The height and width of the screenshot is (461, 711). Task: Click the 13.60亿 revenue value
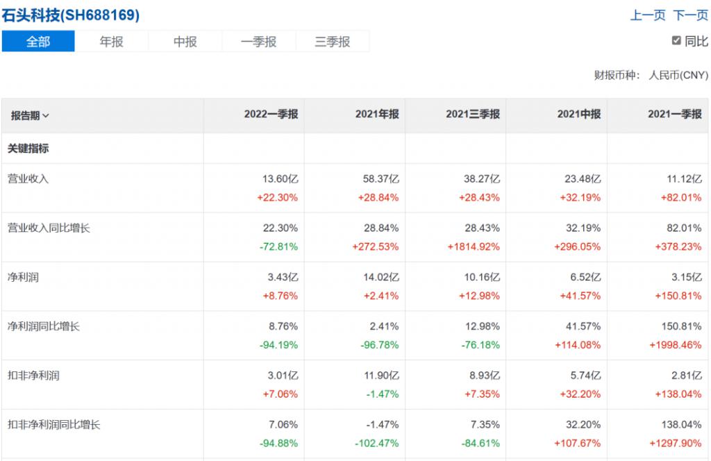(x=281, y=179)
